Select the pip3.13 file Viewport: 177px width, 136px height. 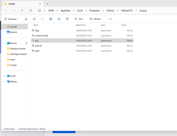[82, 46]
